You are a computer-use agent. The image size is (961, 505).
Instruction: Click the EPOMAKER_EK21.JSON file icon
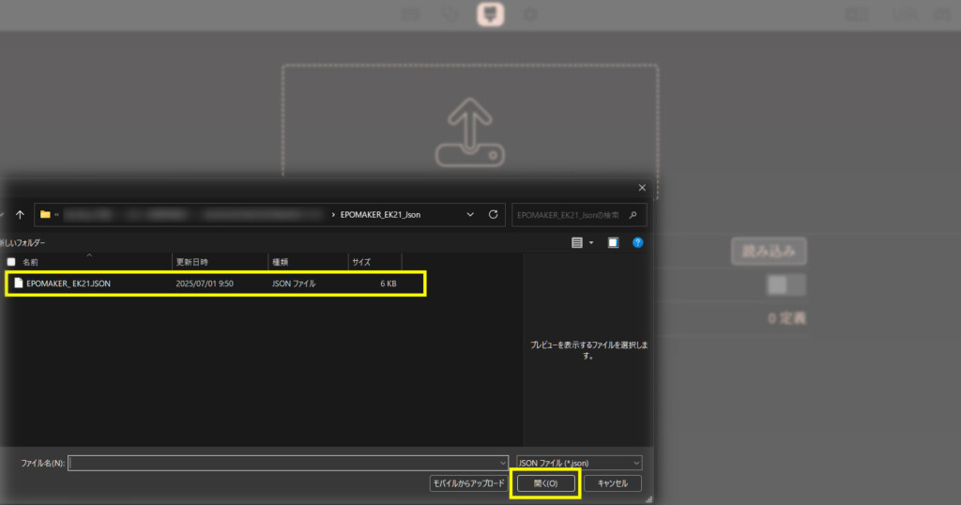coord(19,283)
